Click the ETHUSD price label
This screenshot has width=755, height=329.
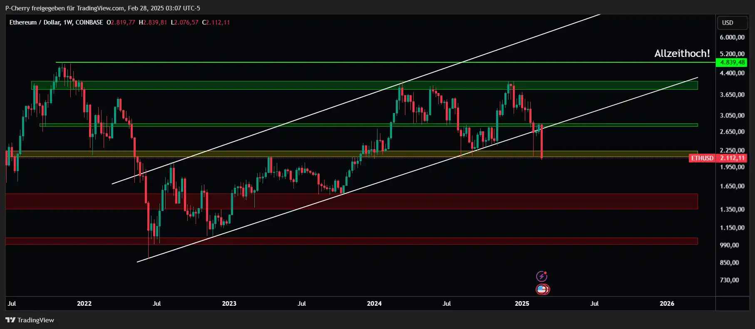702,158
